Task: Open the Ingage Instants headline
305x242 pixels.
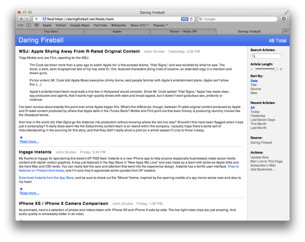Action: (x=35, y=152)
